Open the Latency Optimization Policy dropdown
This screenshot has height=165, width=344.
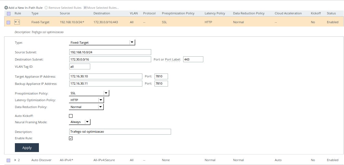[86, 100]
